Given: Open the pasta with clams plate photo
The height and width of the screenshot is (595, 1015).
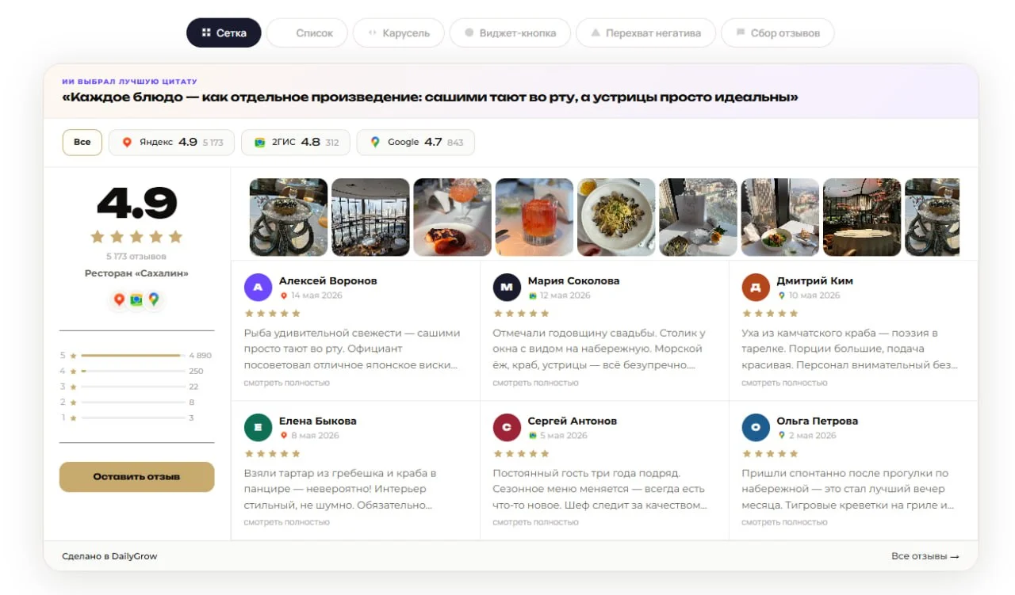Looking at the screenshot, I should click(x=616, y=217).
